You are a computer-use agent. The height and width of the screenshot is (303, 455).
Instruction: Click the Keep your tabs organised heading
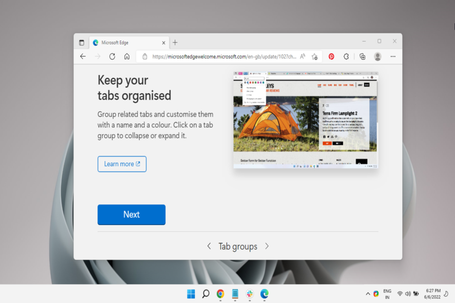click(x=135, y=88)
